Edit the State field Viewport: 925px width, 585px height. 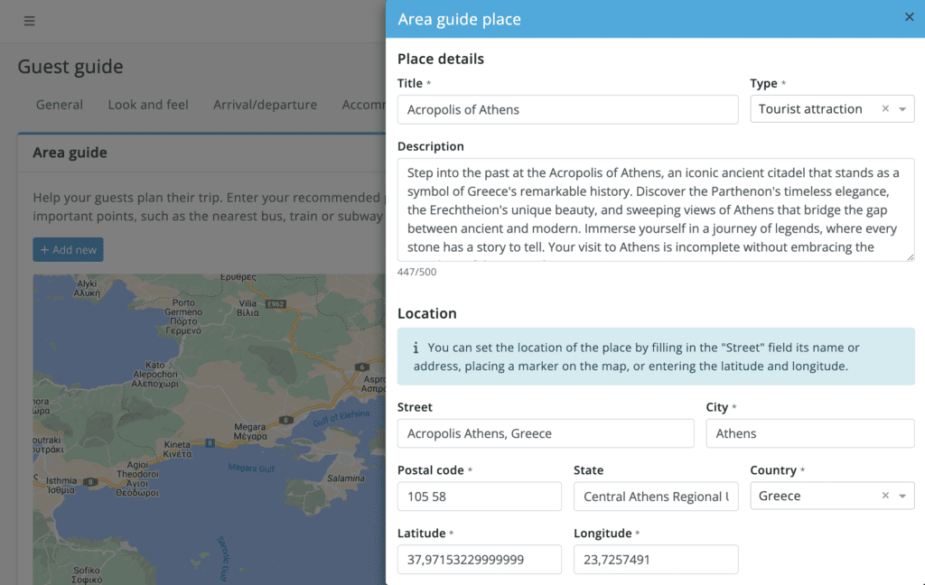click(x=656, y=497)
